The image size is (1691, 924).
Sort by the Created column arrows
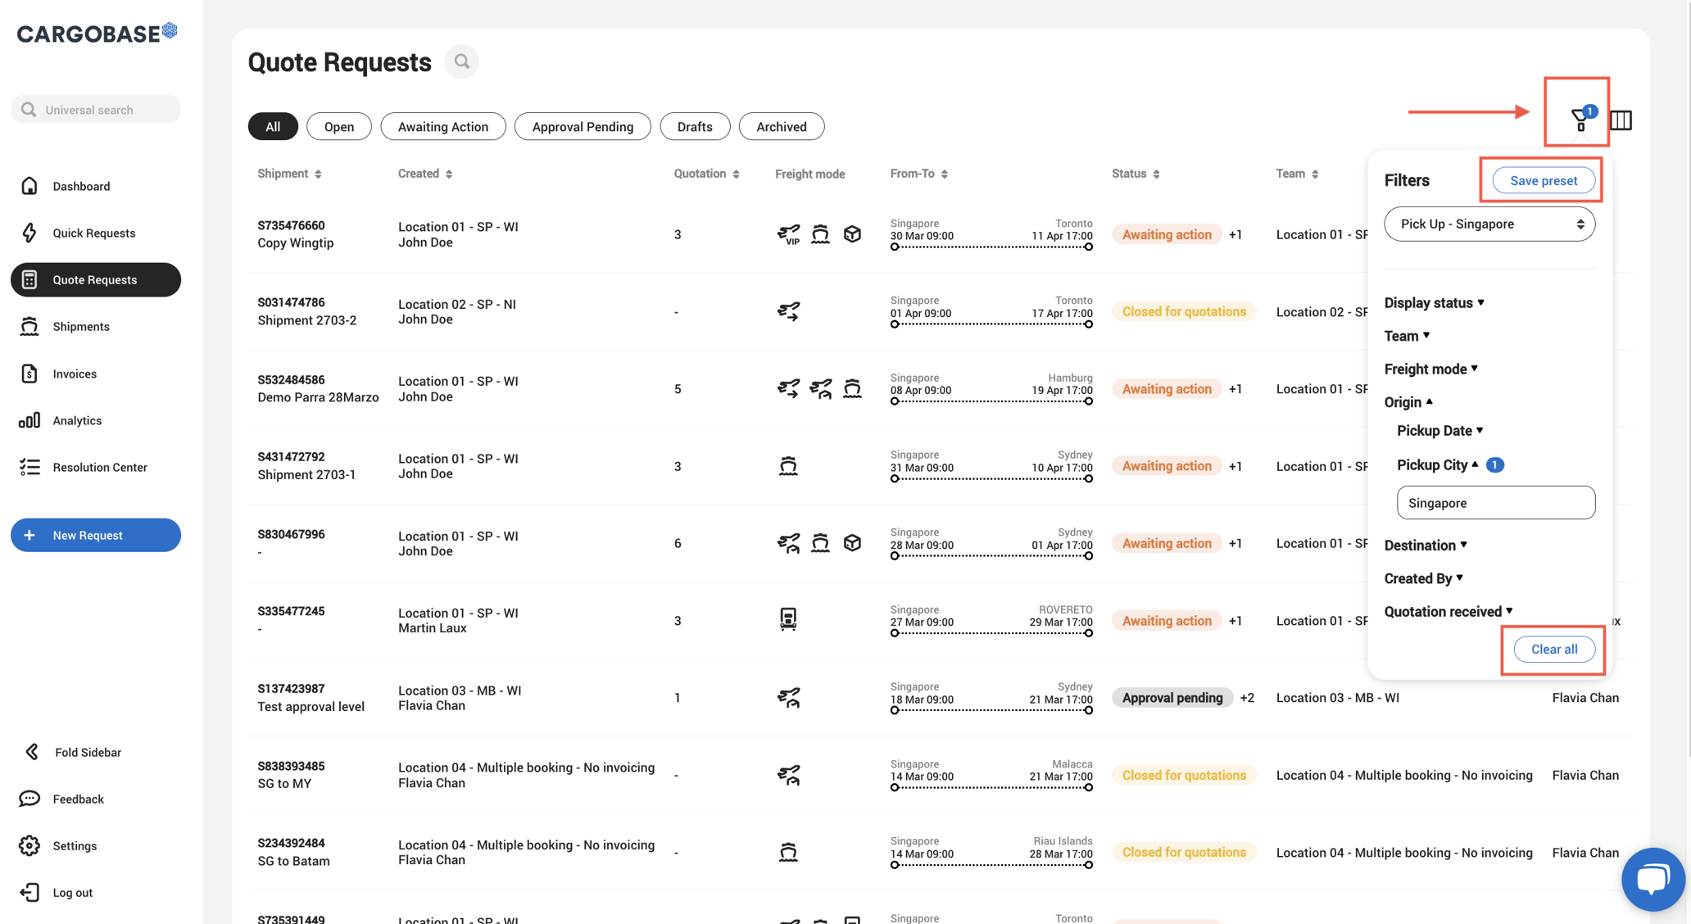[449, 173]
